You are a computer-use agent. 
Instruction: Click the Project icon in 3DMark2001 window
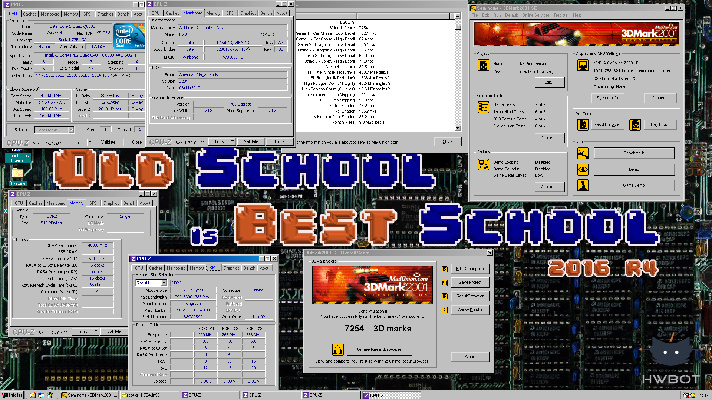483,65
